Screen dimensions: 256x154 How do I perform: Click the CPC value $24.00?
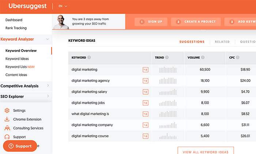click(x=245, y=81)
